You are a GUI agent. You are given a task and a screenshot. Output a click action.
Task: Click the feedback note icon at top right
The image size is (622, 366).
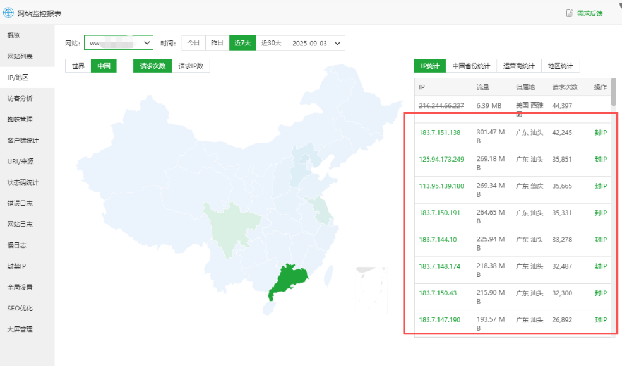pyautogui.click(x=569, y=13)
